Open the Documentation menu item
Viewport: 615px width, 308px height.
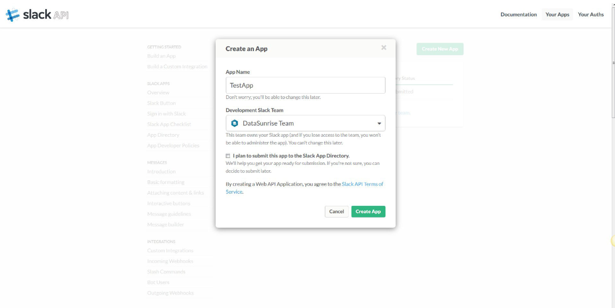pyautogui.click(x=519, y=14)
